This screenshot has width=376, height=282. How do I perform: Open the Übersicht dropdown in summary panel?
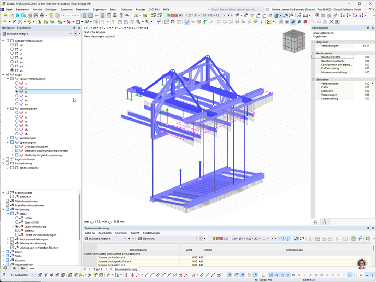168,238
